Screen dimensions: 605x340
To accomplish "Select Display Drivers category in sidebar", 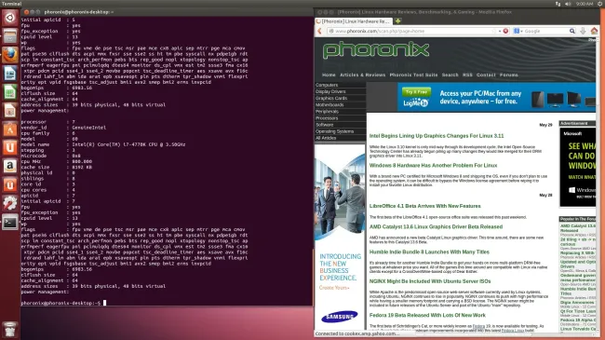I will [x=340, y=91].
